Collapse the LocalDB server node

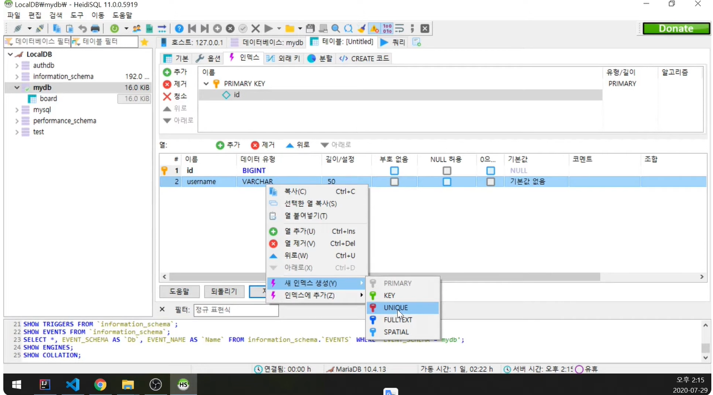(x=10, y=54)
